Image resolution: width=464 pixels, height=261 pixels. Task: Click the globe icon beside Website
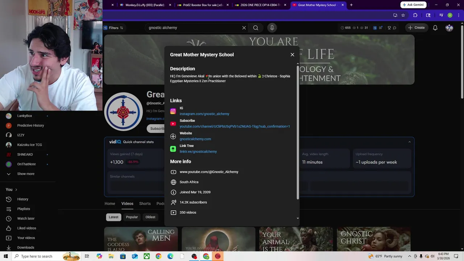[173, 136]
